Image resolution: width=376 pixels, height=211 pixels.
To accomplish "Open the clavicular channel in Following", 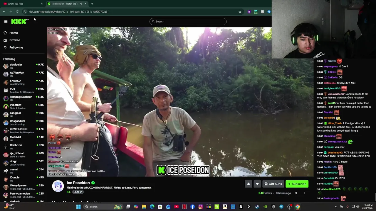I will coord(23,66).
